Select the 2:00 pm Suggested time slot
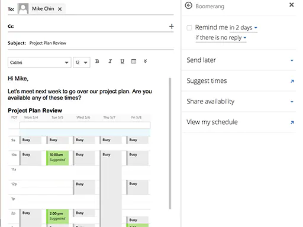Image resolution: width=303 pixels, height=227 pixels. tap(57, 216)
